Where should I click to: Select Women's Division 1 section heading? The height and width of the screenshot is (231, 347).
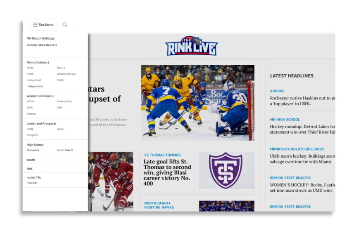coord(40,96)
